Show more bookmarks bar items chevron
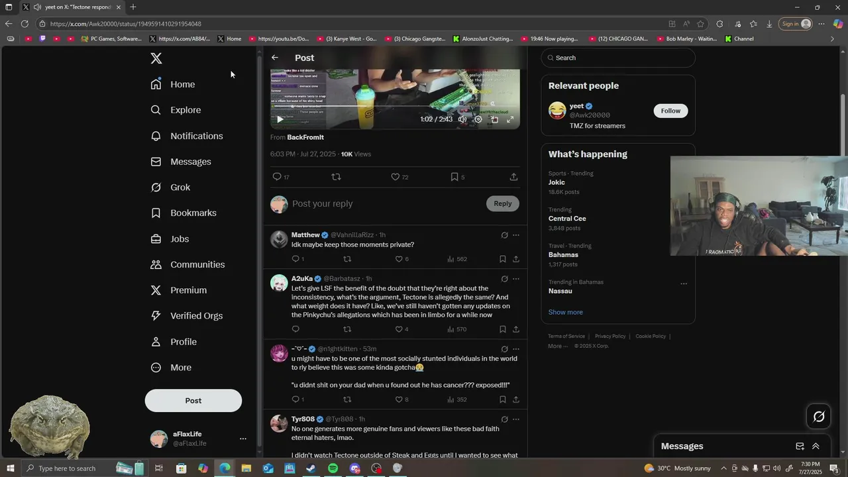Image resolution: width=848 pixels, height=477 pixels. coord(833,38)
